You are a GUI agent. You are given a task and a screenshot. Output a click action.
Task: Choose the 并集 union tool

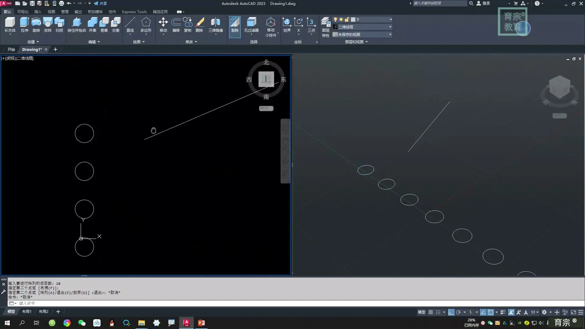pyautogui.click(x=92, y=24)
